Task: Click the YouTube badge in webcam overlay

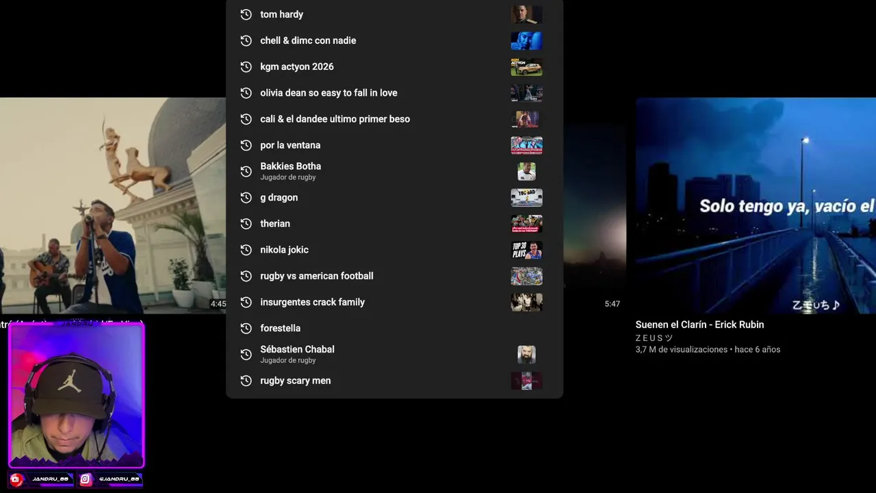Action: (x=41, y=479)
